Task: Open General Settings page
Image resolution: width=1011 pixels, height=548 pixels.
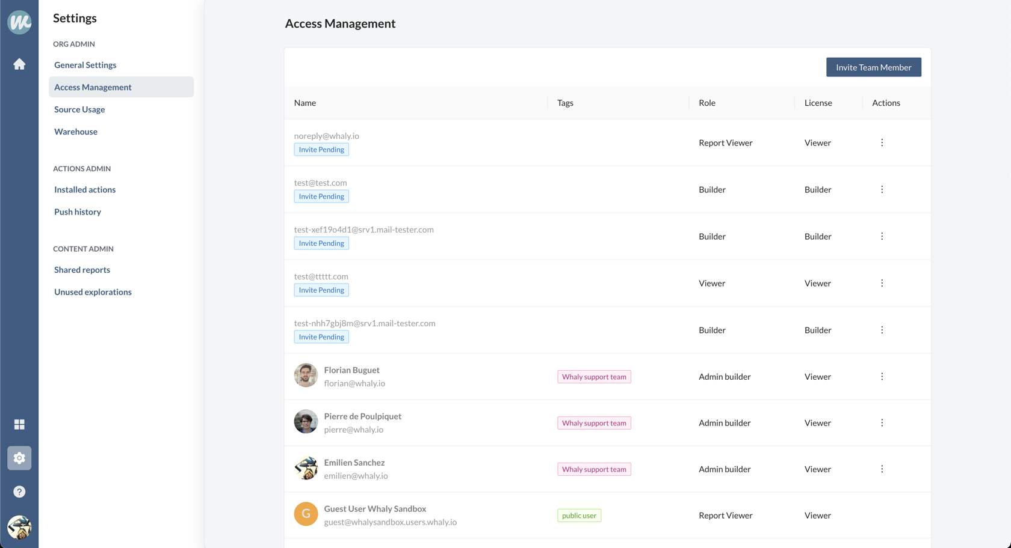Action: click(85, 65)
